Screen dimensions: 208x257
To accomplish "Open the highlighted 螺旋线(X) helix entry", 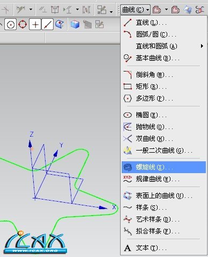I will click(x=164, y=167).
